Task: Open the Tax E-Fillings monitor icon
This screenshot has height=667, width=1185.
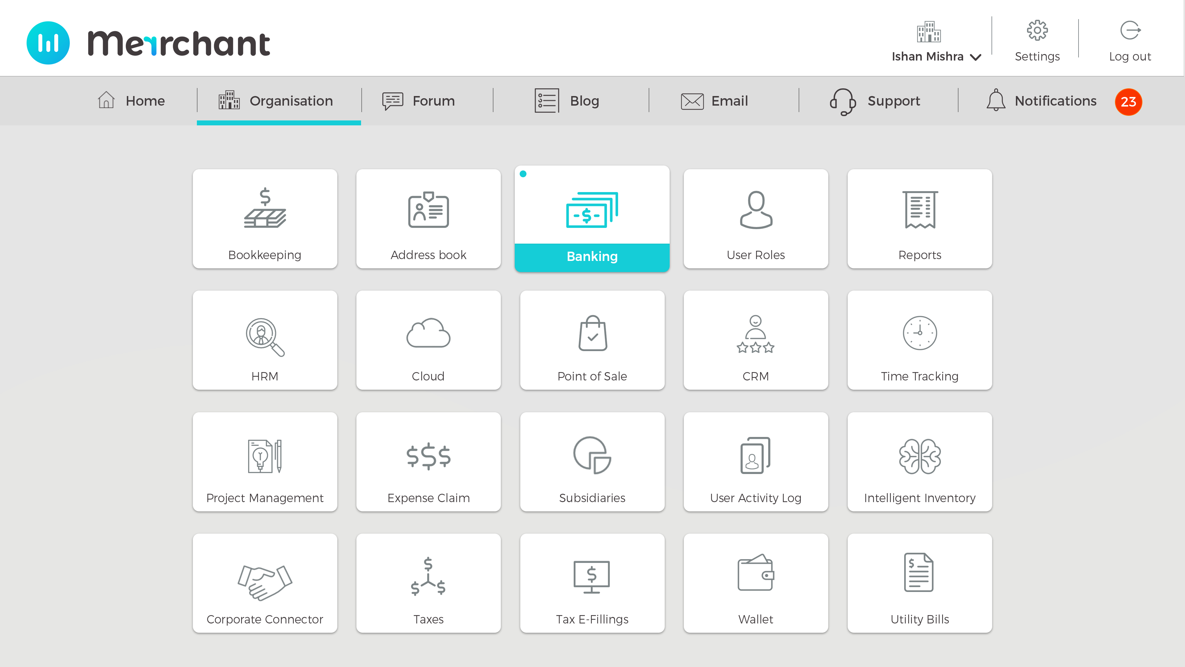Action: pyautogui.click(x=592, y=577)
